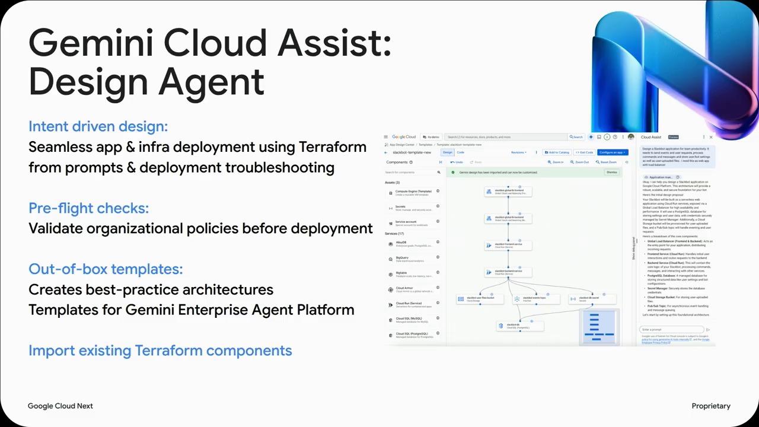Open the more options menu beside Revisions

pos(536,152)
